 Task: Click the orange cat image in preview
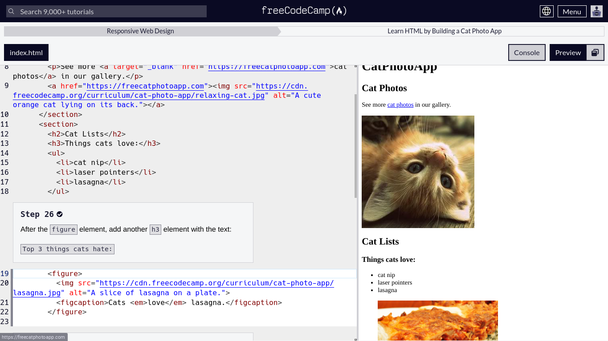pyautogui.click(x=418, y=172)
